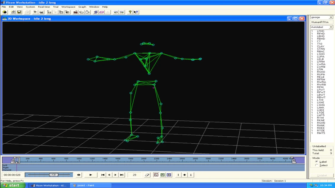
Task: Click the playback speed slider handle
Action: 54,175
